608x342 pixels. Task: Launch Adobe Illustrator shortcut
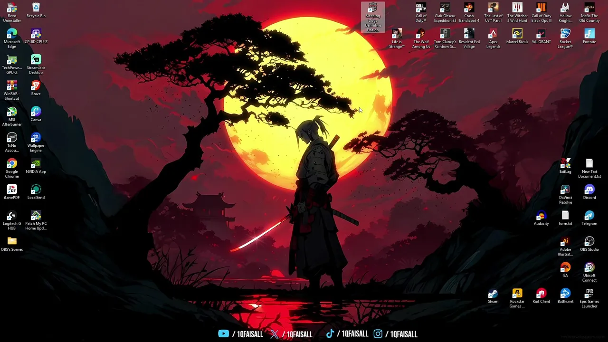(x=565, y=247)
